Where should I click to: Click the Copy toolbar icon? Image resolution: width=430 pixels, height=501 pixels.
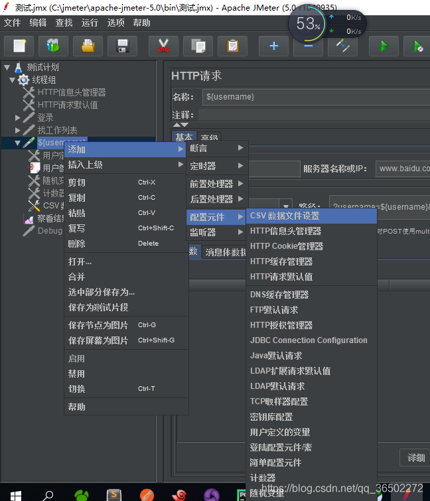(x=198, y=46)
